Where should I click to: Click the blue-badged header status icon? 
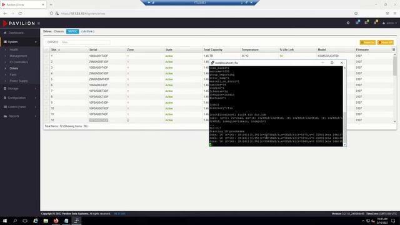pyautogui.click(x=357, y=22)
